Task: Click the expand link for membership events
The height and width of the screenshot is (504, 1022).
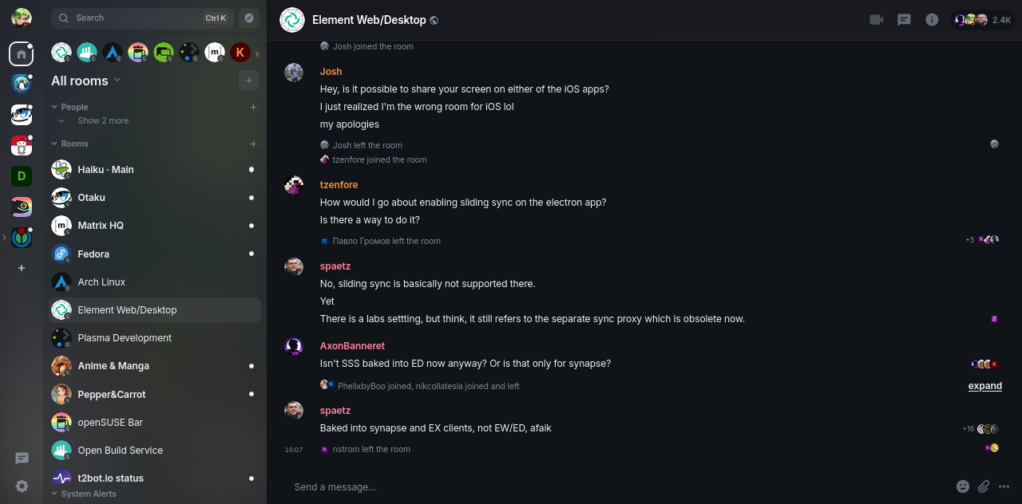Action: tap(984, 386)
